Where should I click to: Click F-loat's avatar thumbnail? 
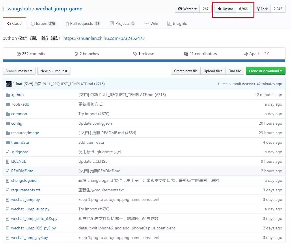pos(8,84)
